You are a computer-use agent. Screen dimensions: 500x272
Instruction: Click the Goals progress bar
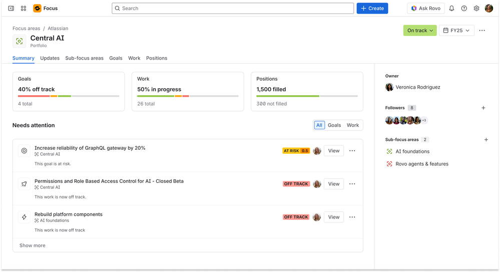[x=69, y=96]
